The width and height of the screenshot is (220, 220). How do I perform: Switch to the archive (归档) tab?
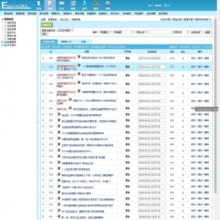click(83, 42)
